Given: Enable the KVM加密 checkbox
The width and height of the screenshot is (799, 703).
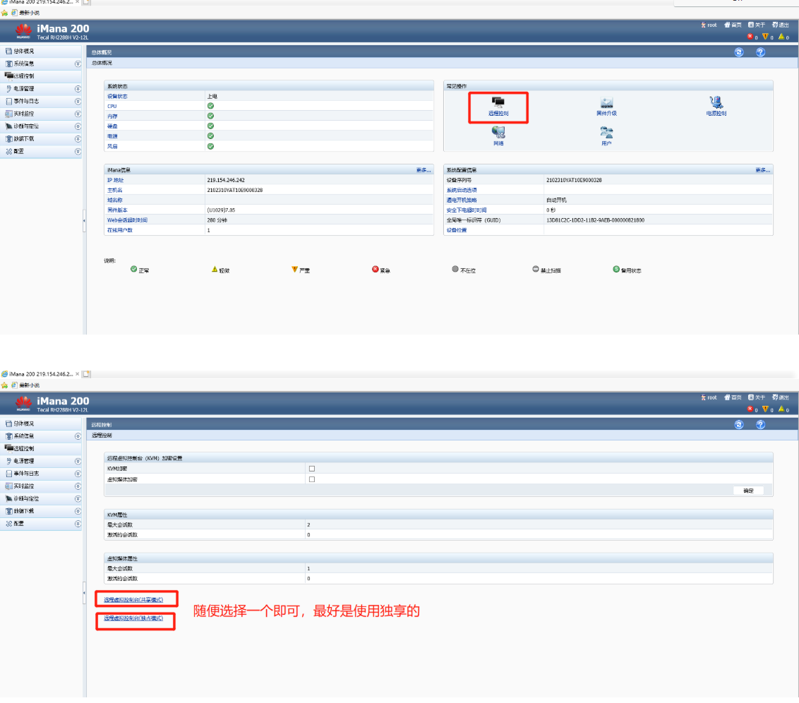Looking at the screenshot, I should (x=312, y=469).
